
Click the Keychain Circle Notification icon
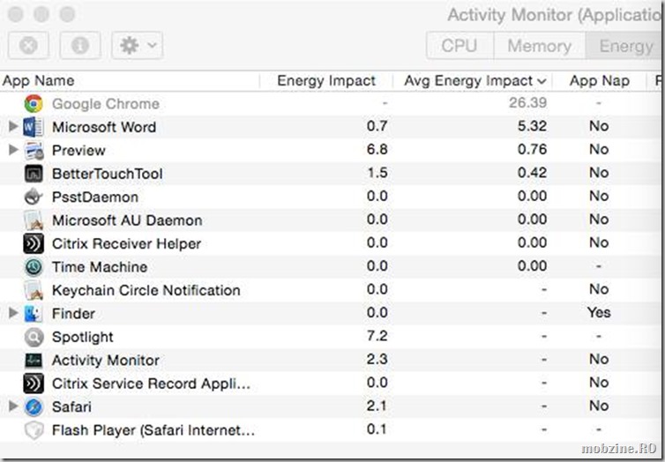34,290
